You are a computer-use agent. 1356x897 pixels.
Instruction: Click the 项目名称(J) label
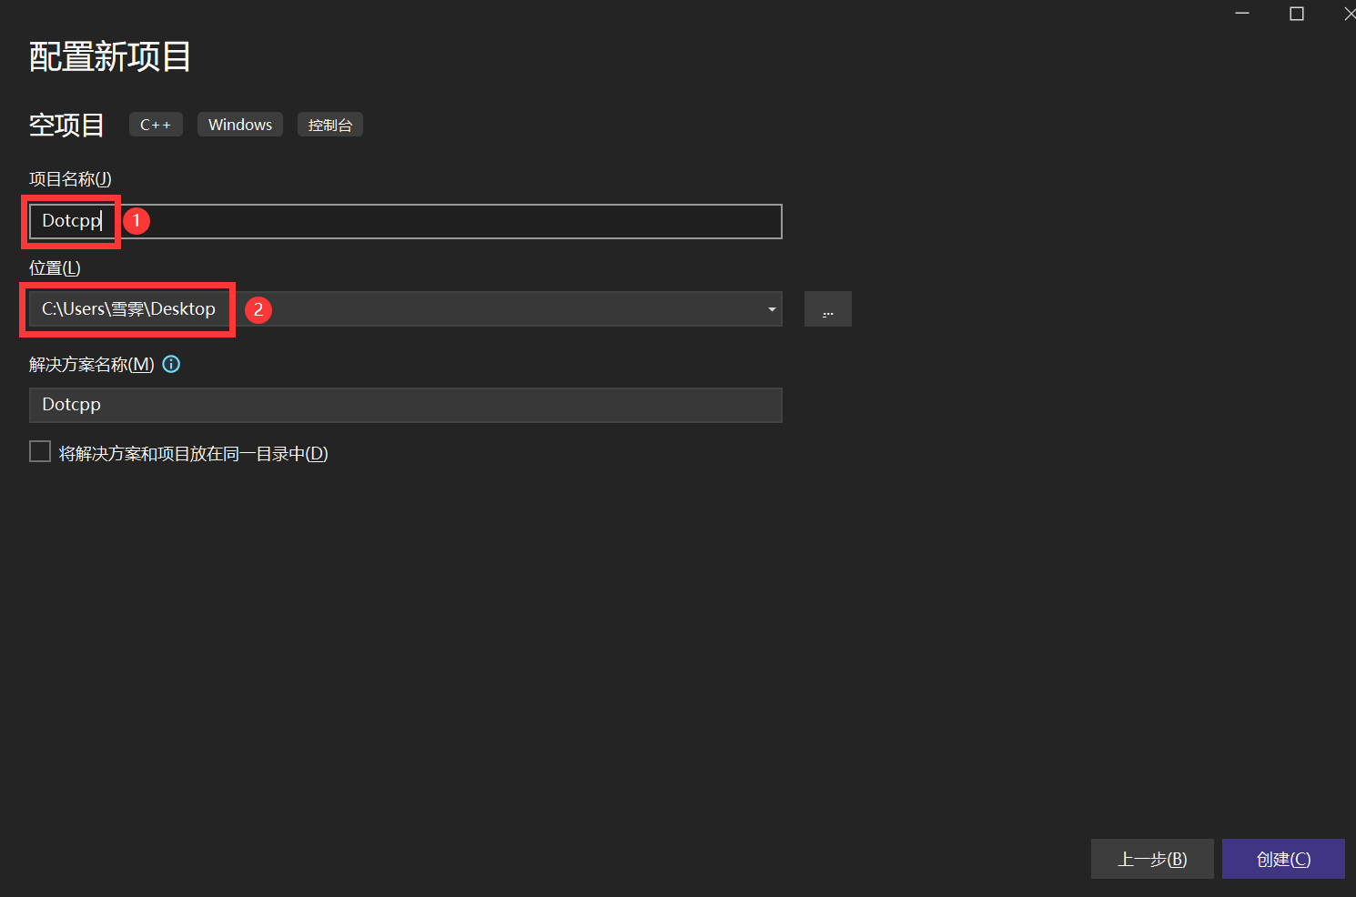pos(70,179)
